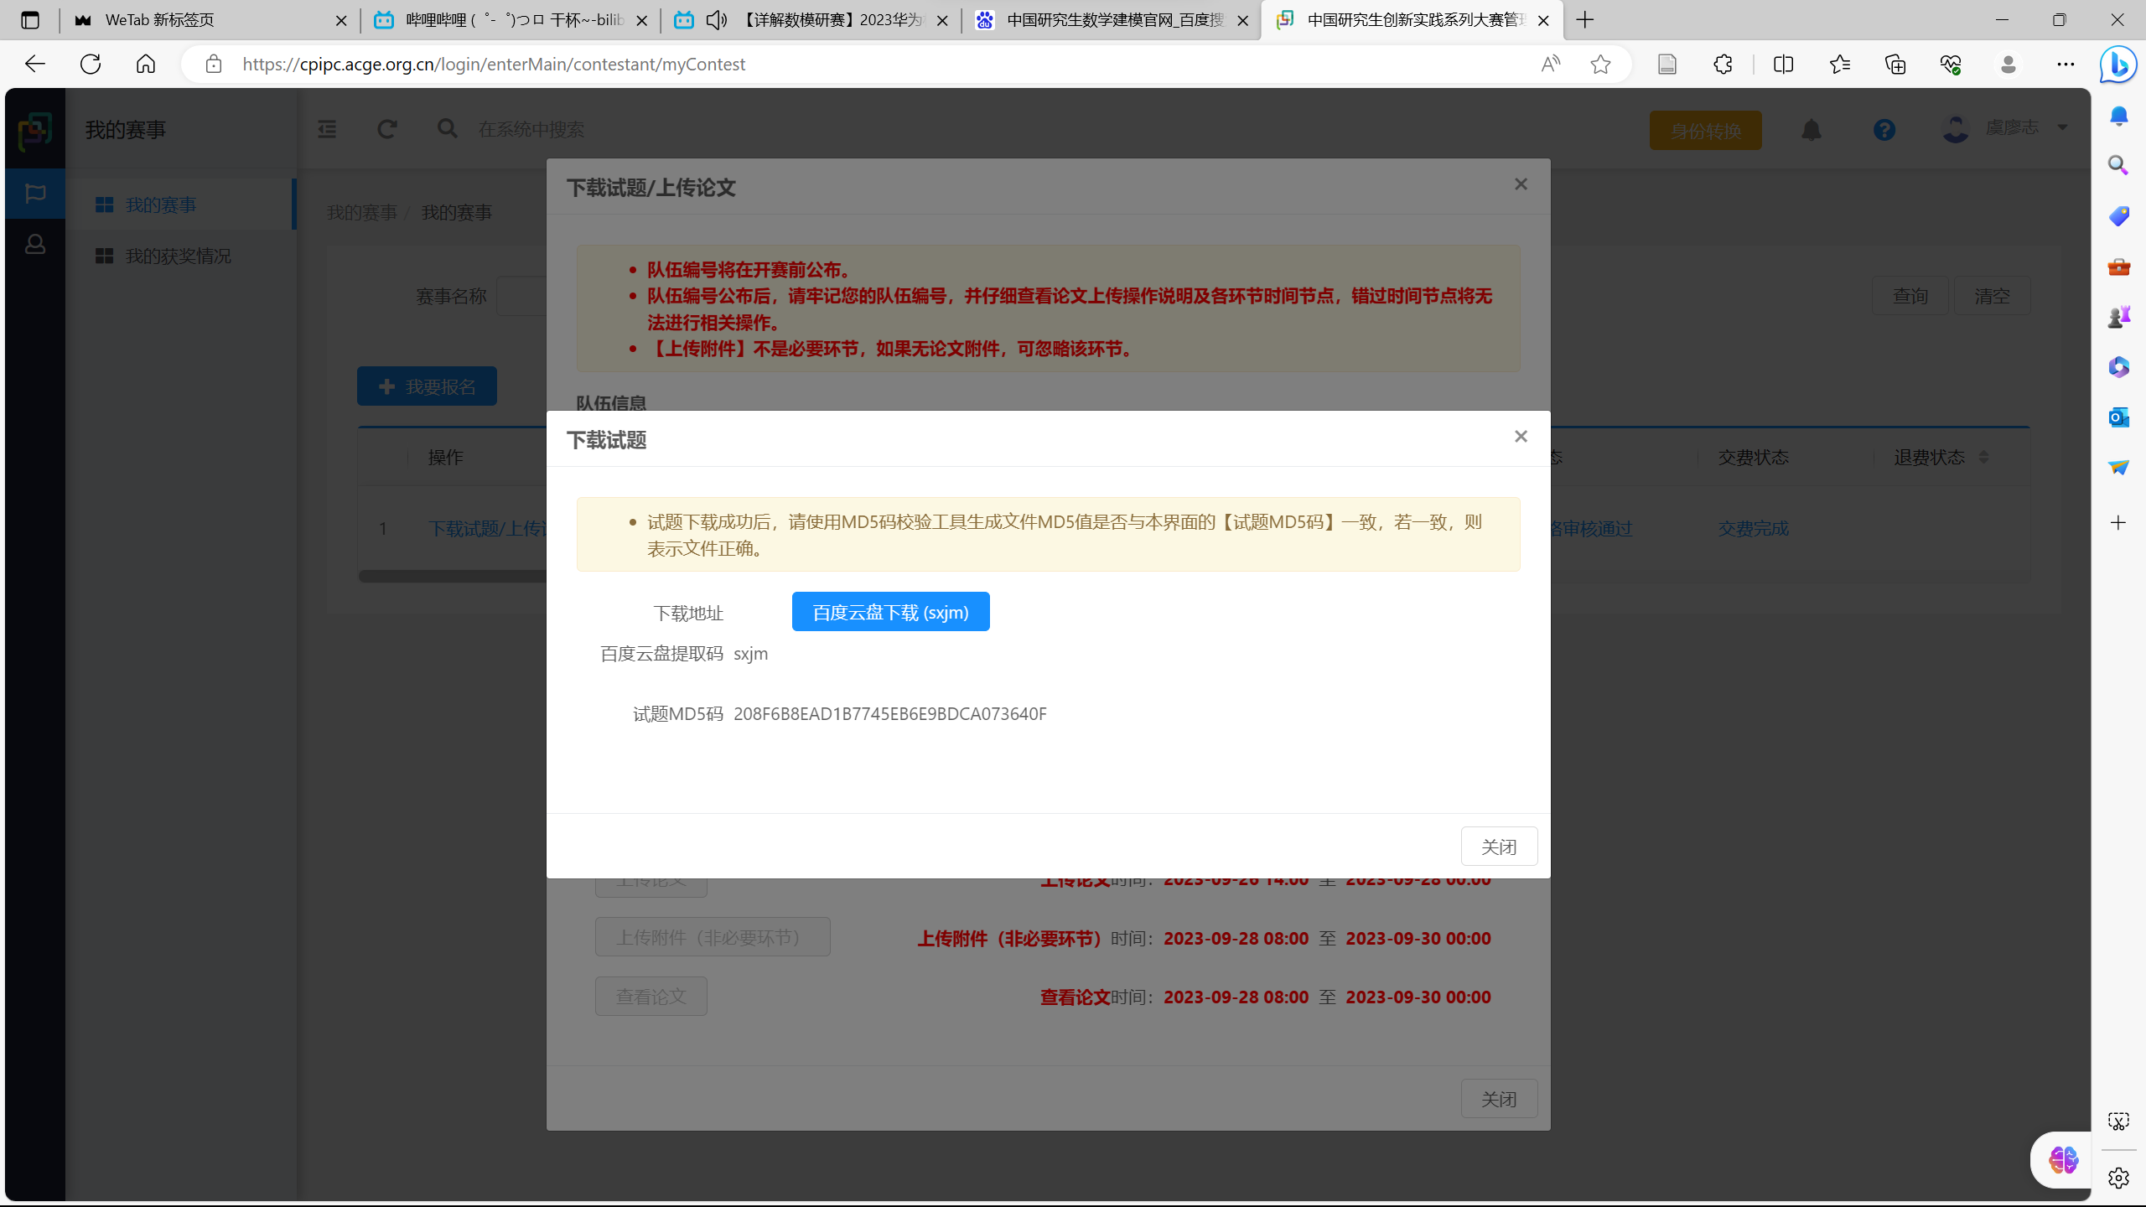Open the collections icon
The height and width of the screenshot is (1207, 2146).
tap(1895, 64)
